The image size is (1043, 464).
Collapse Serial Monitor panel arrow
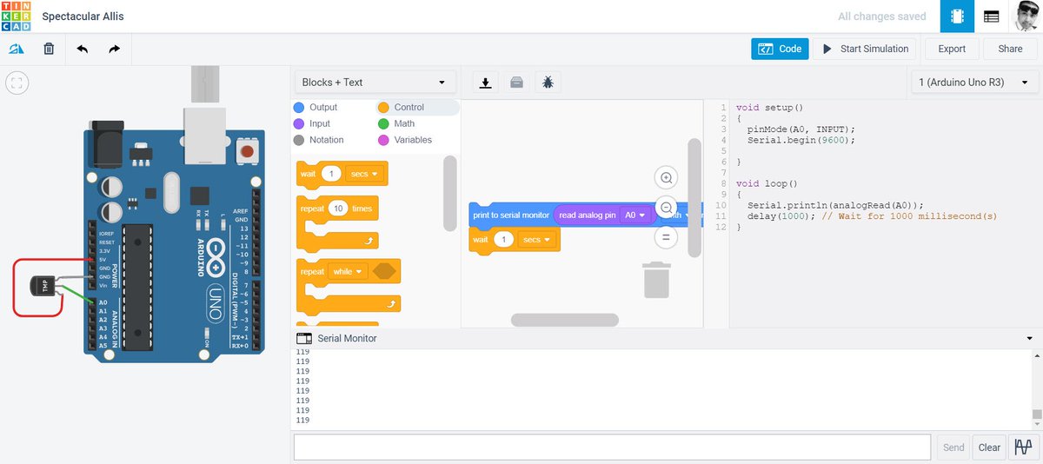[x=1030, y=338]
